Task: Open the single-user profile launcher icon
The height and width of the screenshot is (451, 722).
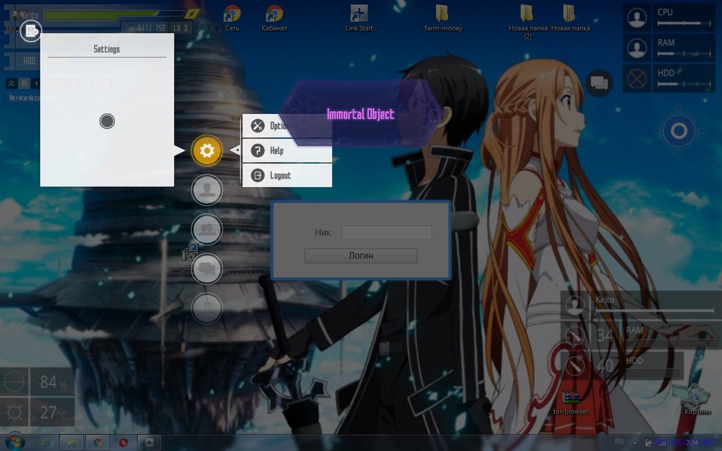Action: pyautogui.click(x=207, y=190)
